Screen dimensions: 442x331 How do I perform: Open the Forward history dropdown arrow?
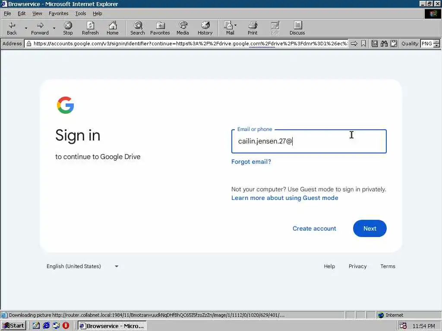[54, 28]
